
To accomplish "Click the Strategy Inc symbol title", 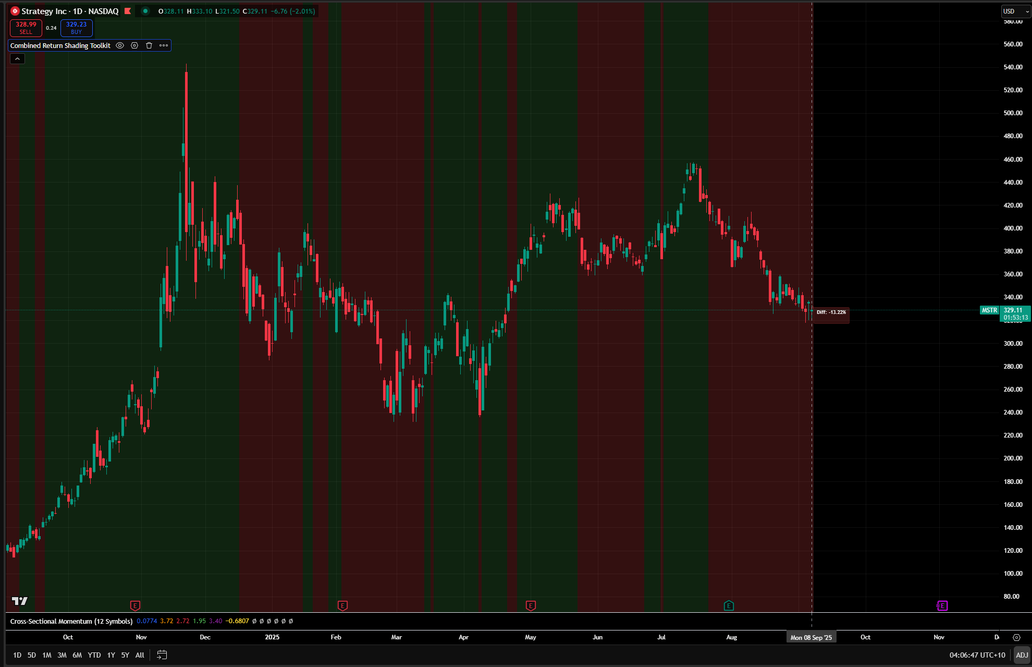I will [44, 11].
